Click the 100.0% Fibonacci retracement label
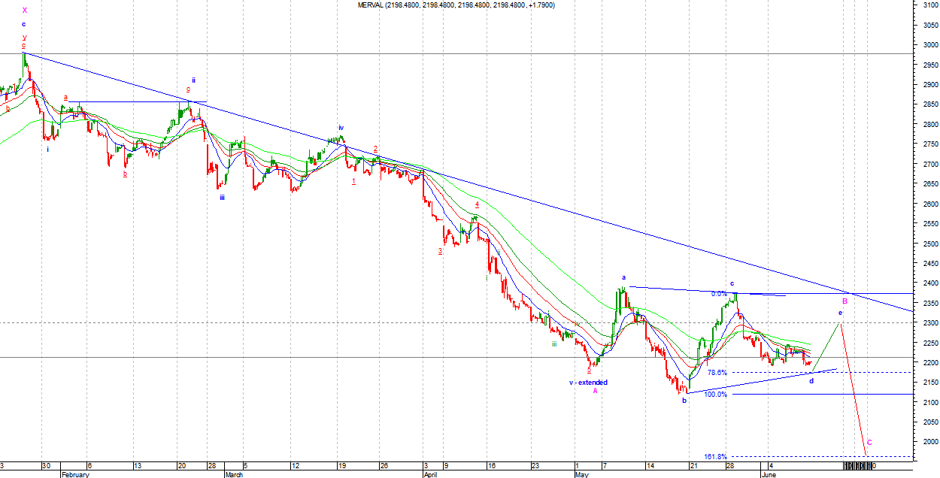 click(715, 395)
